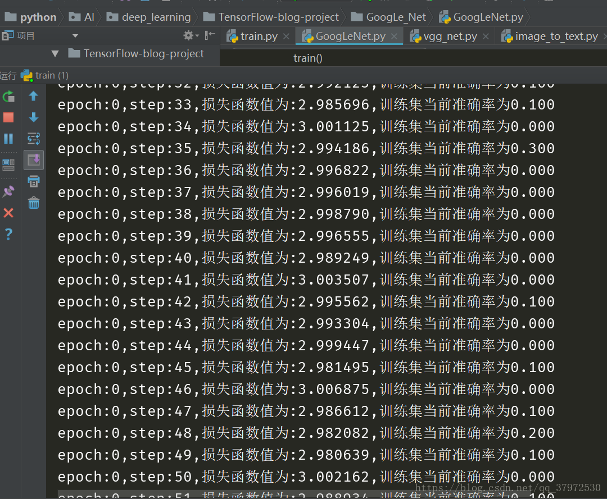Collapse project panel with hide icon
This screenshot has width=607, height=499.
210,35
